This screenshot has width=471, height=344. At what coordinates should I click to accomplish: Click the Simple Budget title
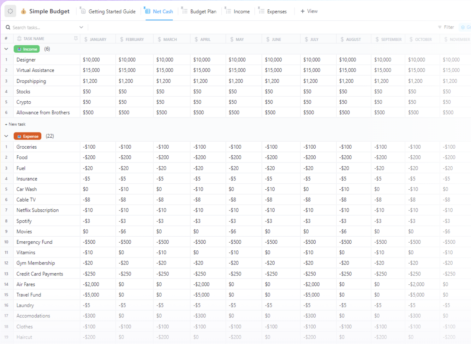(x=49, y=11)
